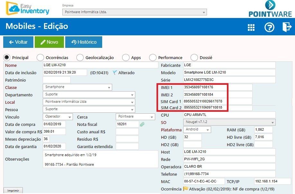The image size is (295, 194).
Task: Open the apps grid menu icon
Action: tap(251, 27)
